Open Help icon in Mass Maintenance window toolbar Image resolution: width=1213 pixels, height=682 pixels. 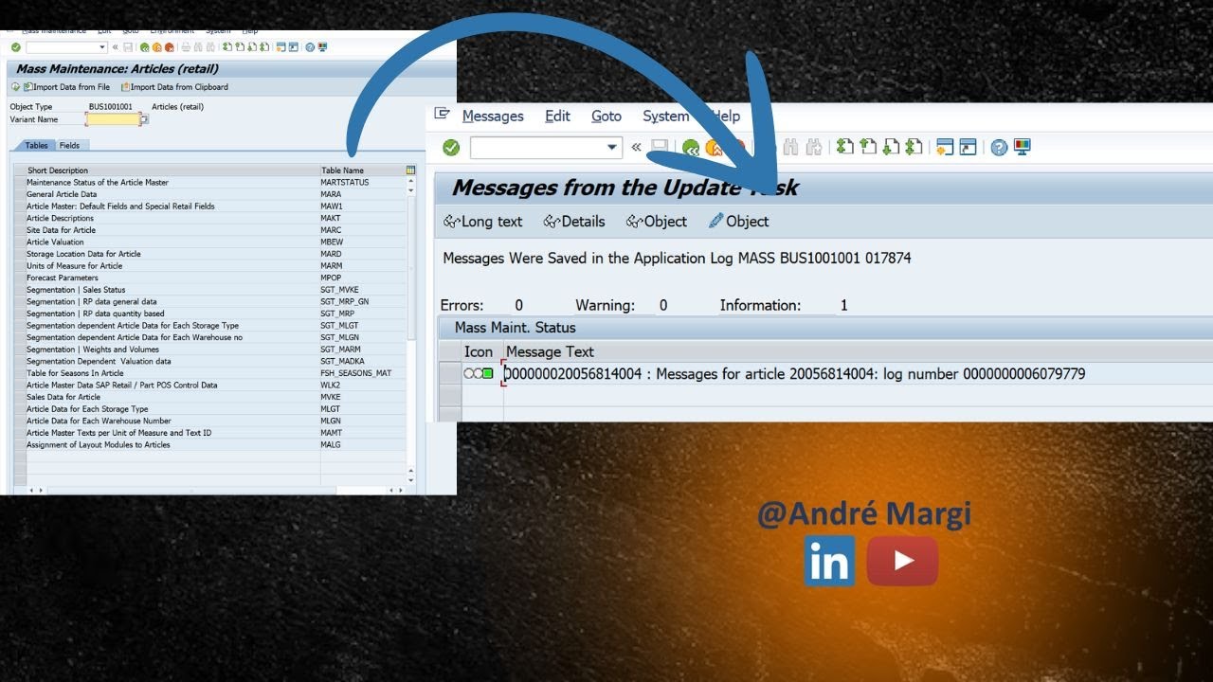[310, 47]
